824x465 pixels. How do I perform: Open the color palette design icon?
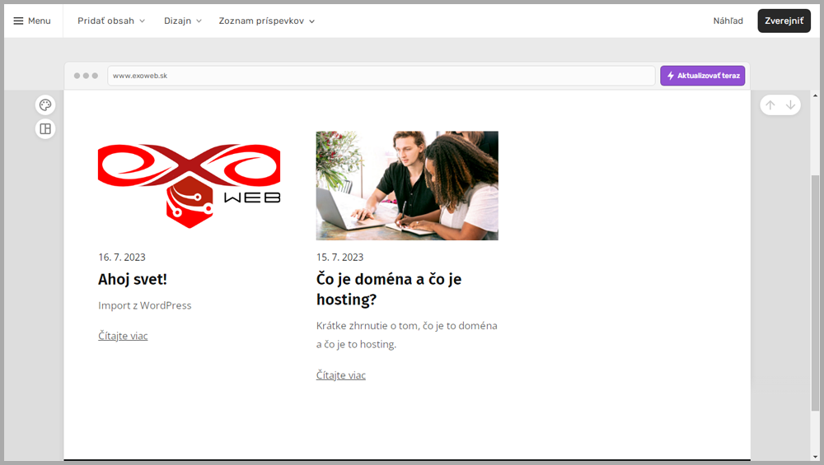pos(45,105)
